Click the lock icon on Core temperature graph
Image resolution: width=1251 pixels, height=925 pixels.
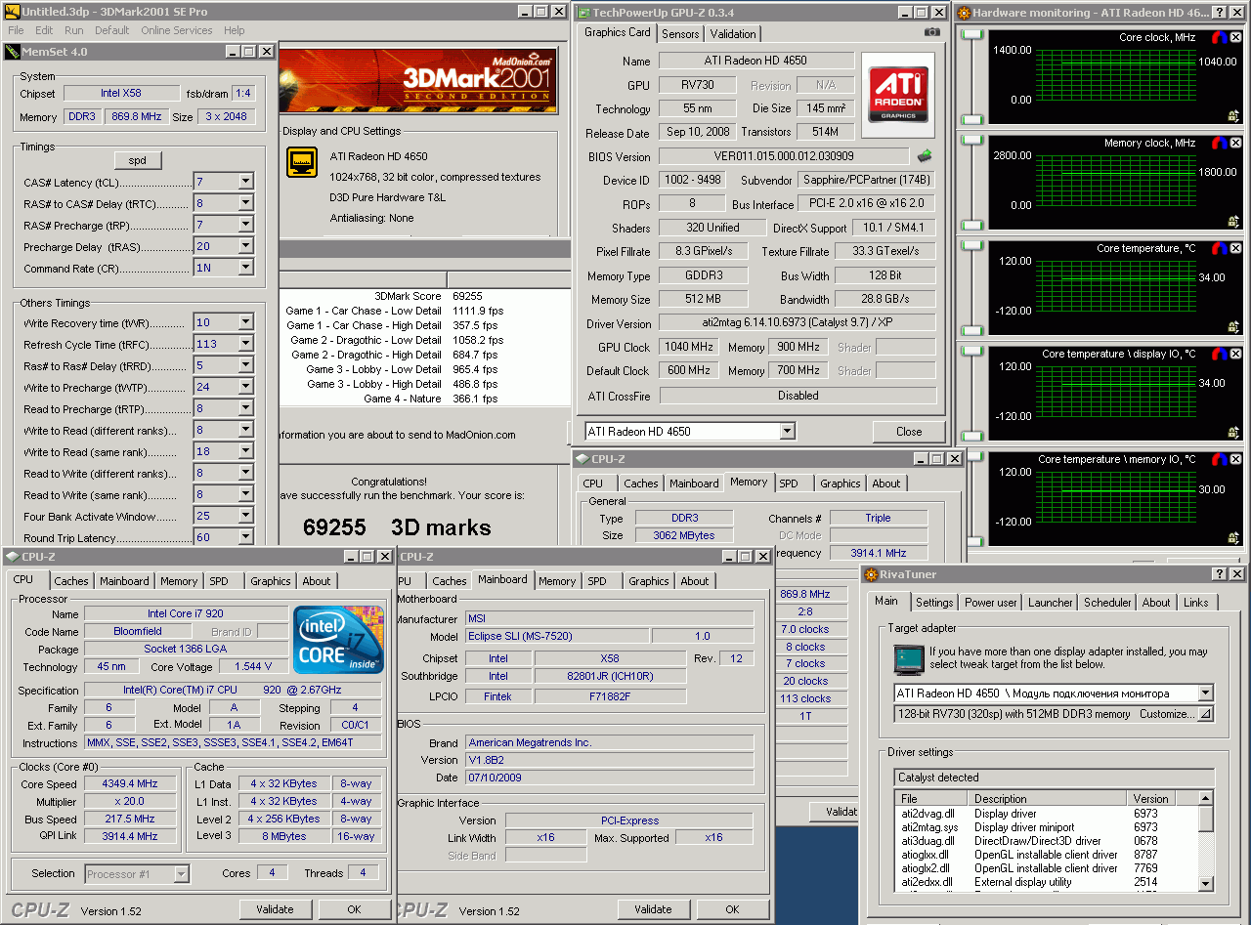point(1233,326)
